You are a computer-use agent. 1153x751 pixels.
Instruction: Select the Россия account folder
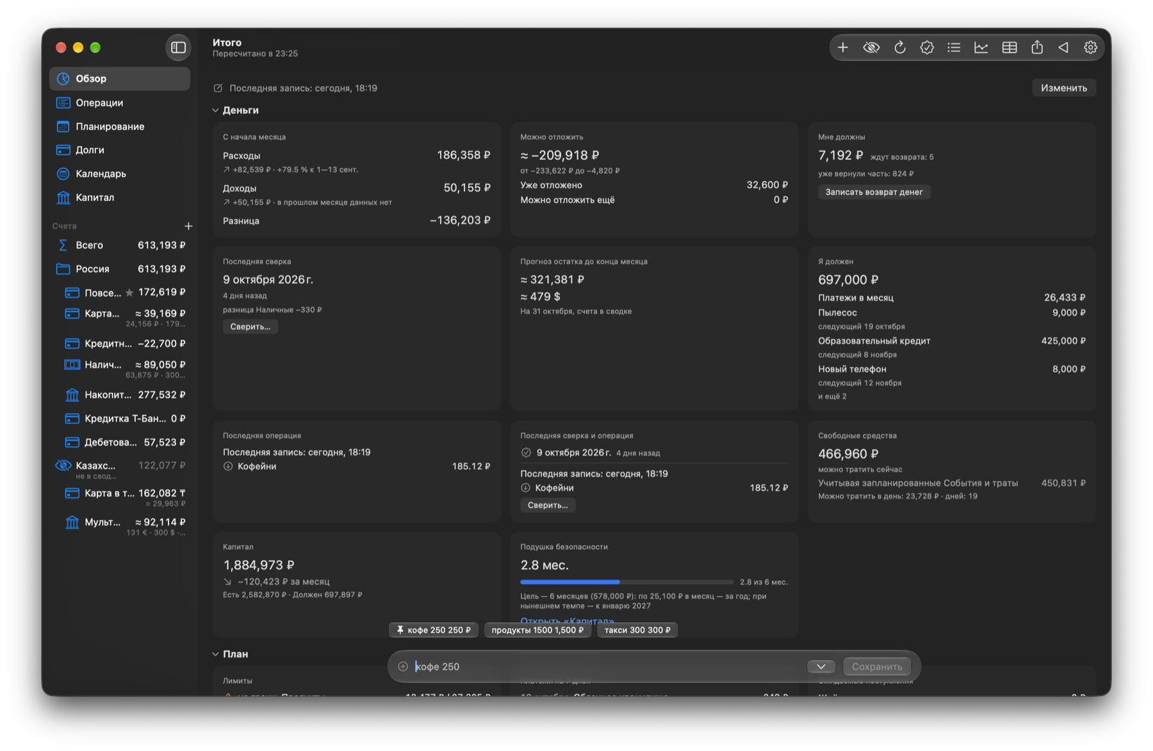coord(120,269)
